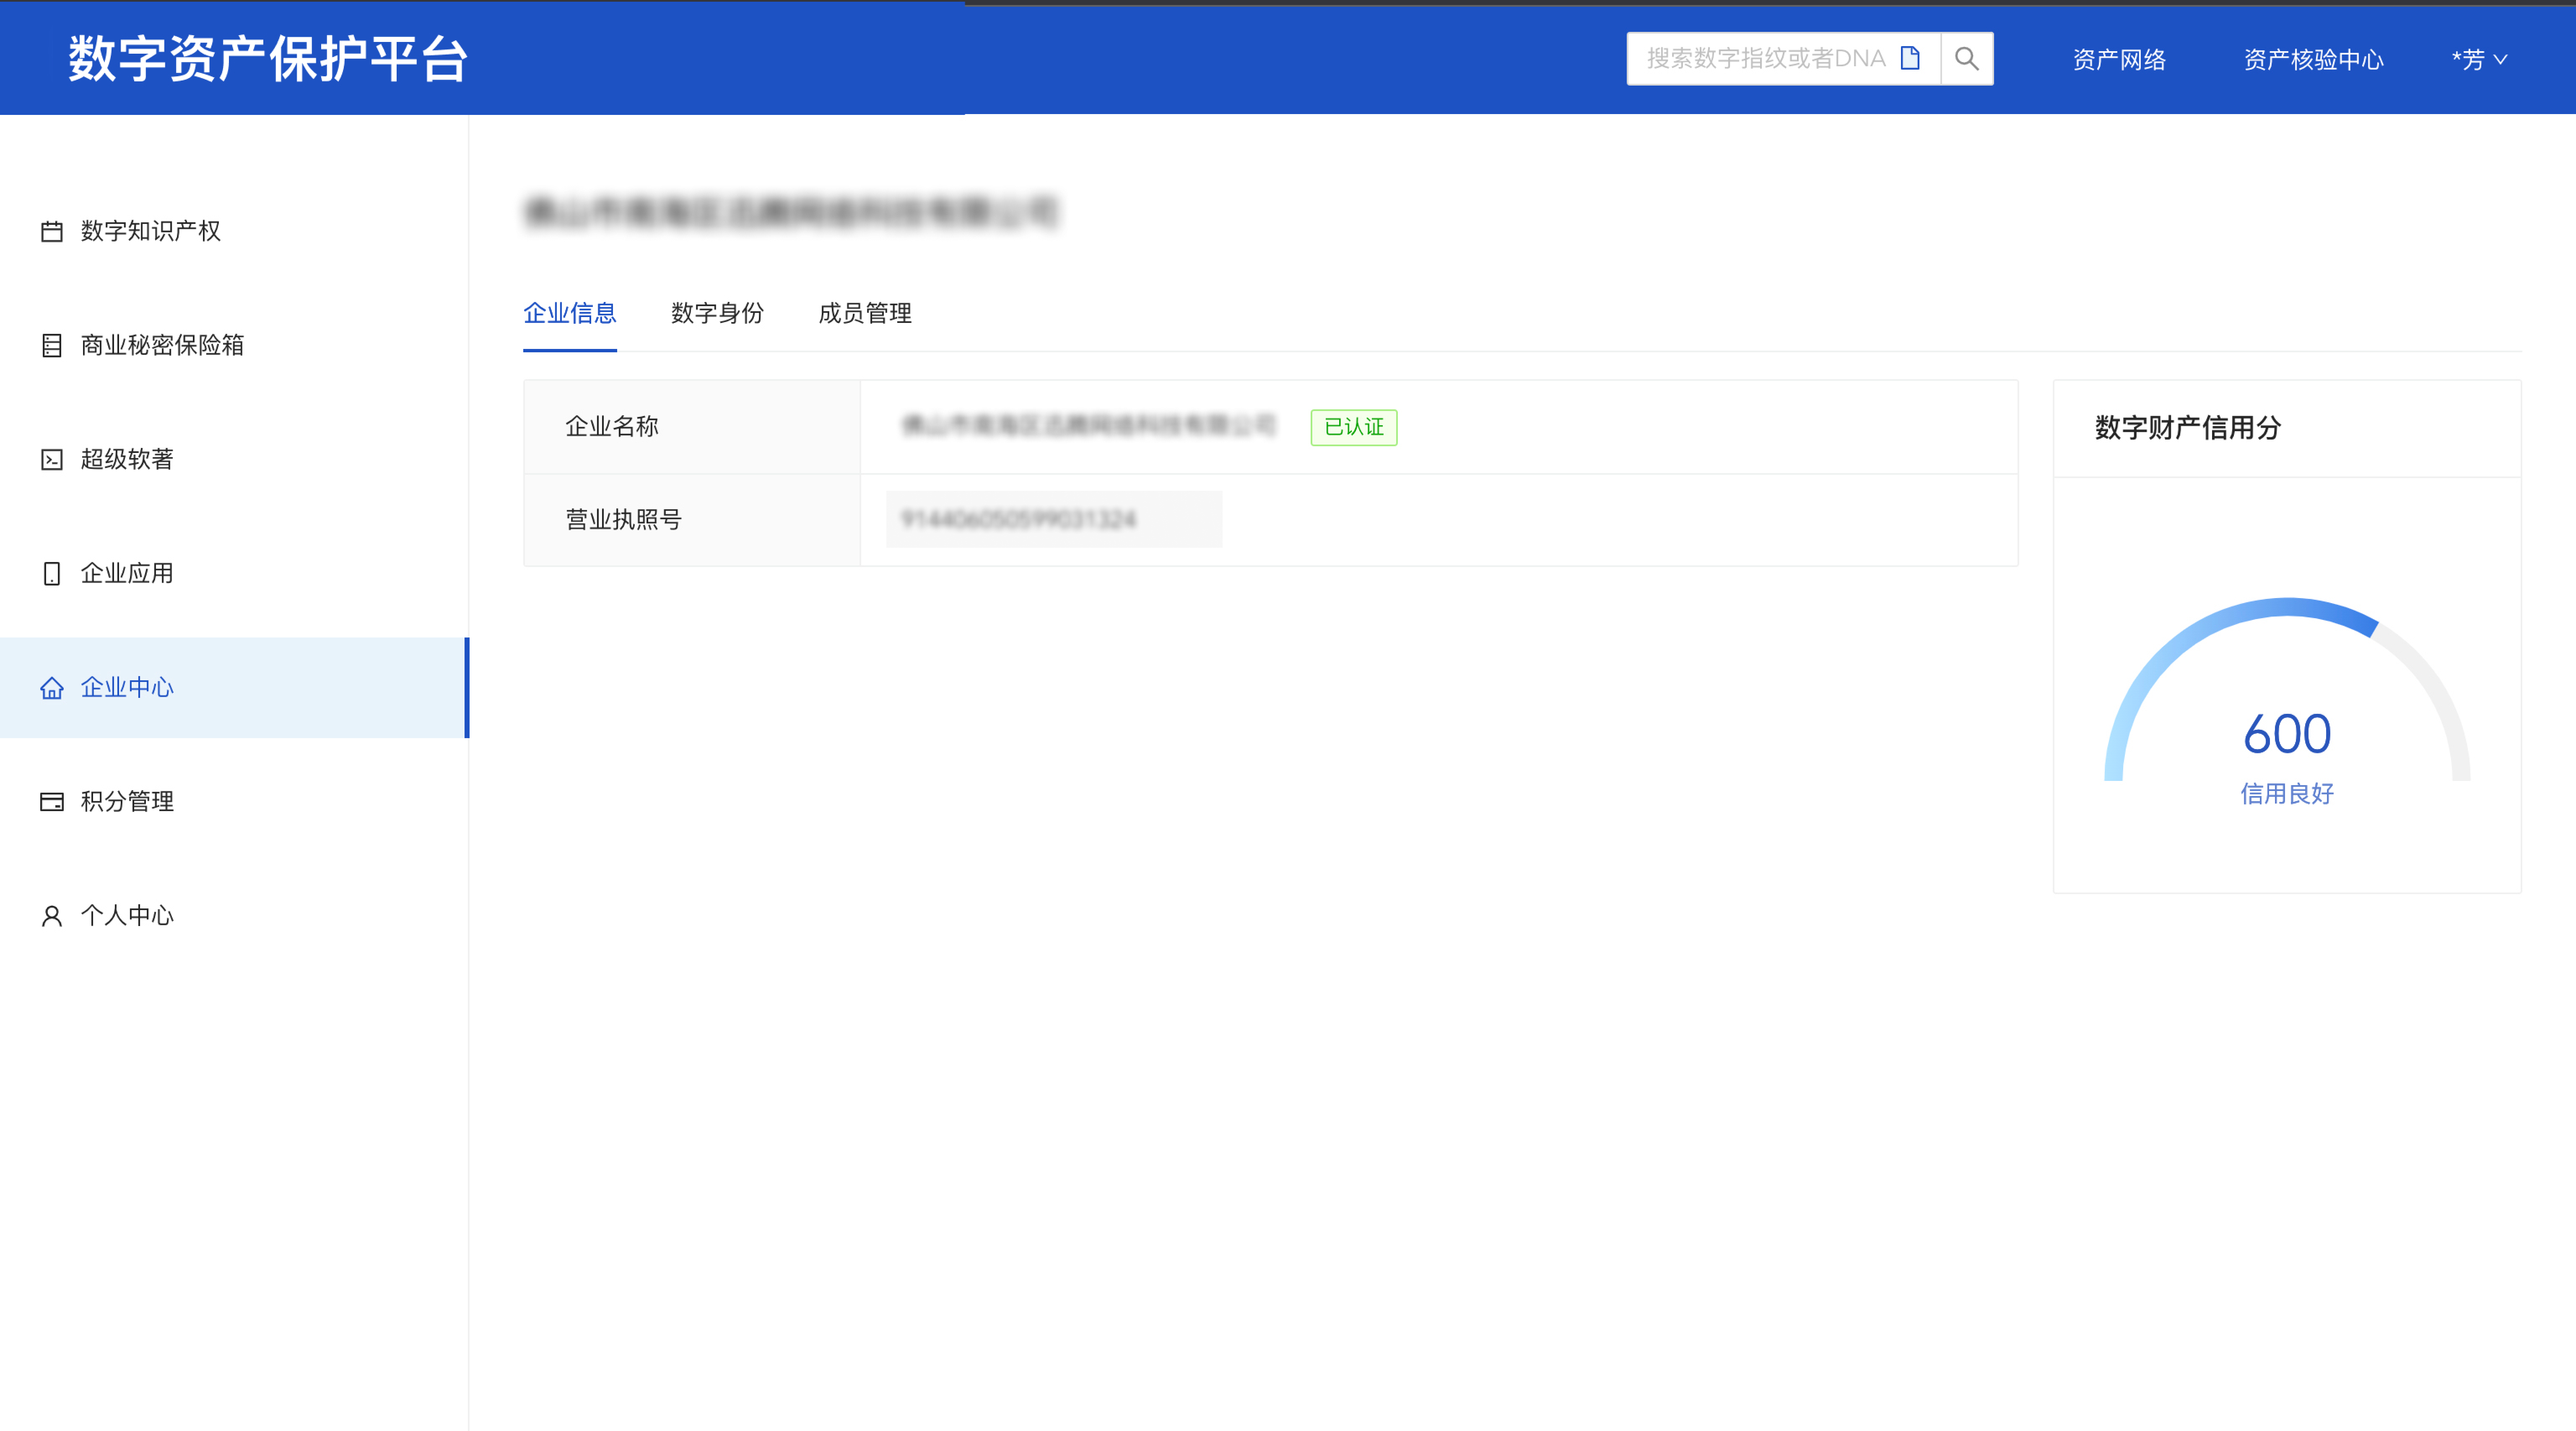Viewport: 2576px width, 1431px height.
Task: Click the 数字财产信用分 card heading
Action: pos(2188,428)
